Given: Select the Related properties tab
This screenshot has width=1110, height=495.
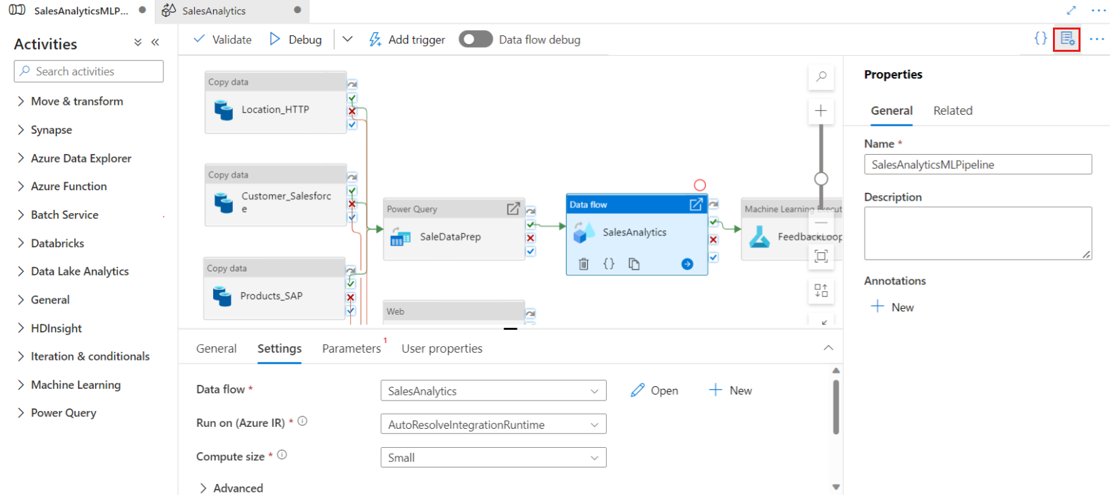Looking at the screenshot, I should click(x=953, y=111).
